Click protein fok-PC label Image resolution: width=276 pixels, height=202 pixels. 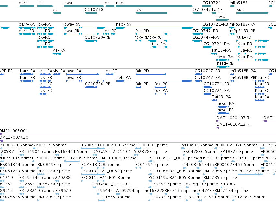pos(161,84)
